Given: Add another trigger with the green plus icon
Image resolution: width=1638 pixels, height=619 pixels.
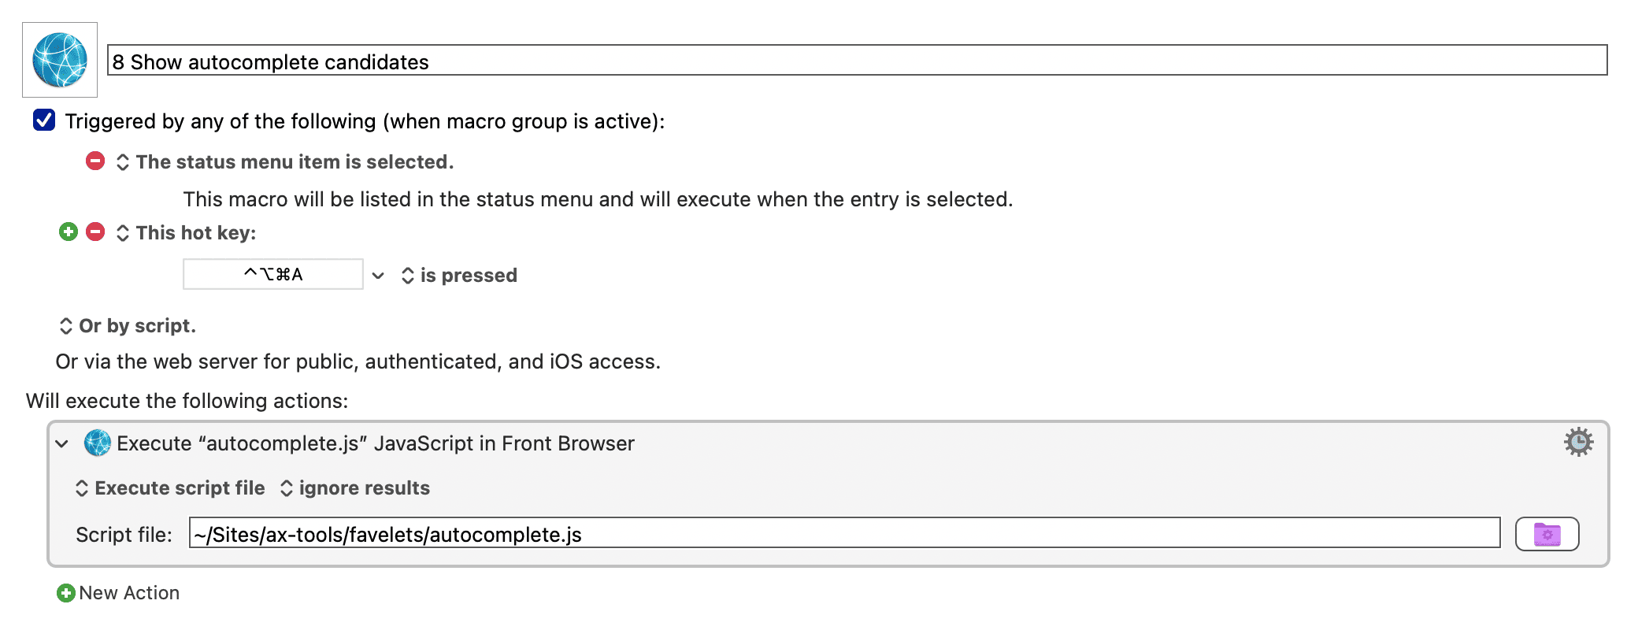Looking at the screenshot, I should (x=68, y=232).
